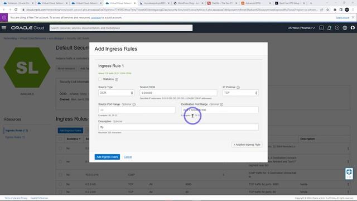
Task: Click into the Source Port Range field
Action: (137, 110)
